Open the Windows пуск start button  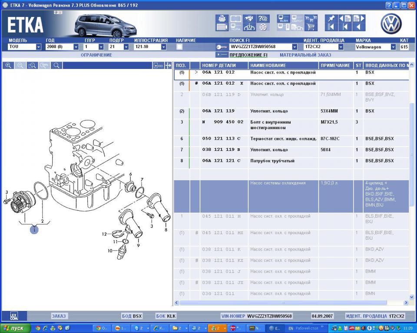(x=16, y=328)
